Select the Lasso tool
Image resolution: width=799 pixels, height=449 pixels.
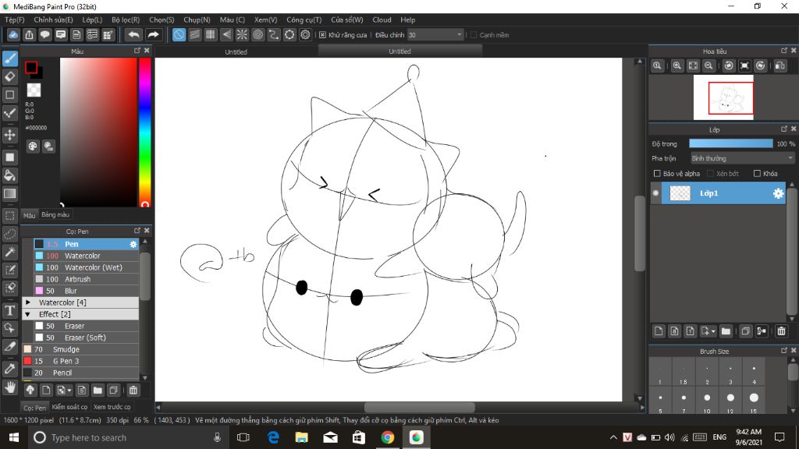click(x=9, y=234)
